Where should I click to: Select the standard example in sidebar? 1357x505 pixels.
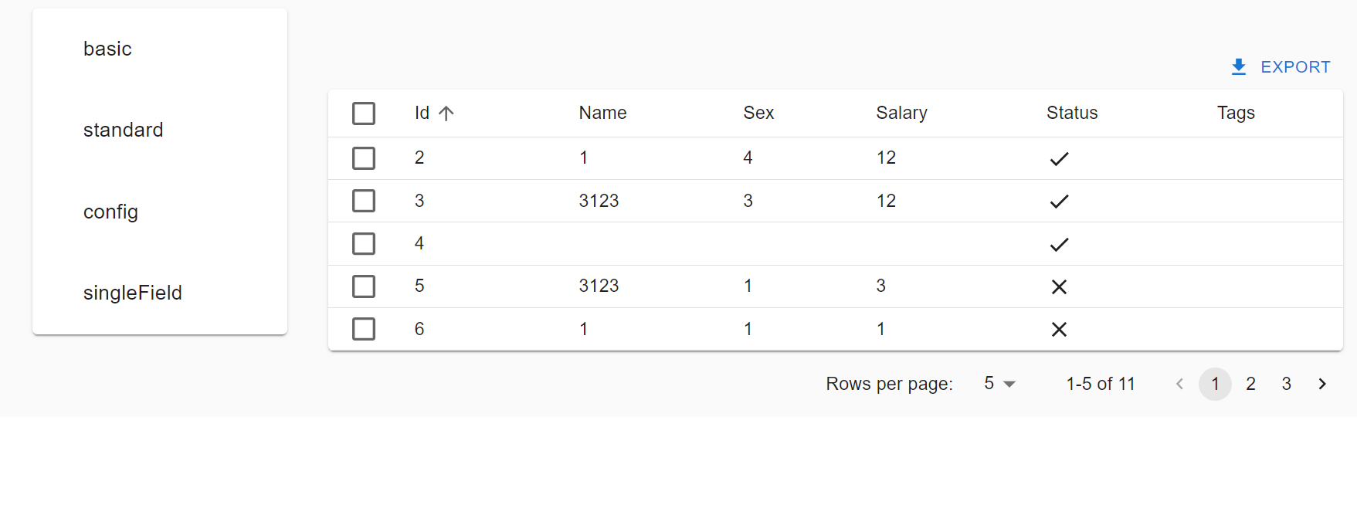(x=123, y=130)
